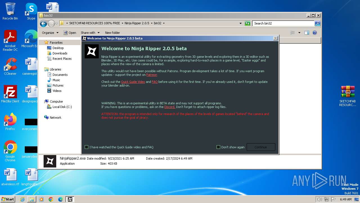Select Pictures library
Image resolution: width=360 pixels, height=203 pixels.
point(58,85)
